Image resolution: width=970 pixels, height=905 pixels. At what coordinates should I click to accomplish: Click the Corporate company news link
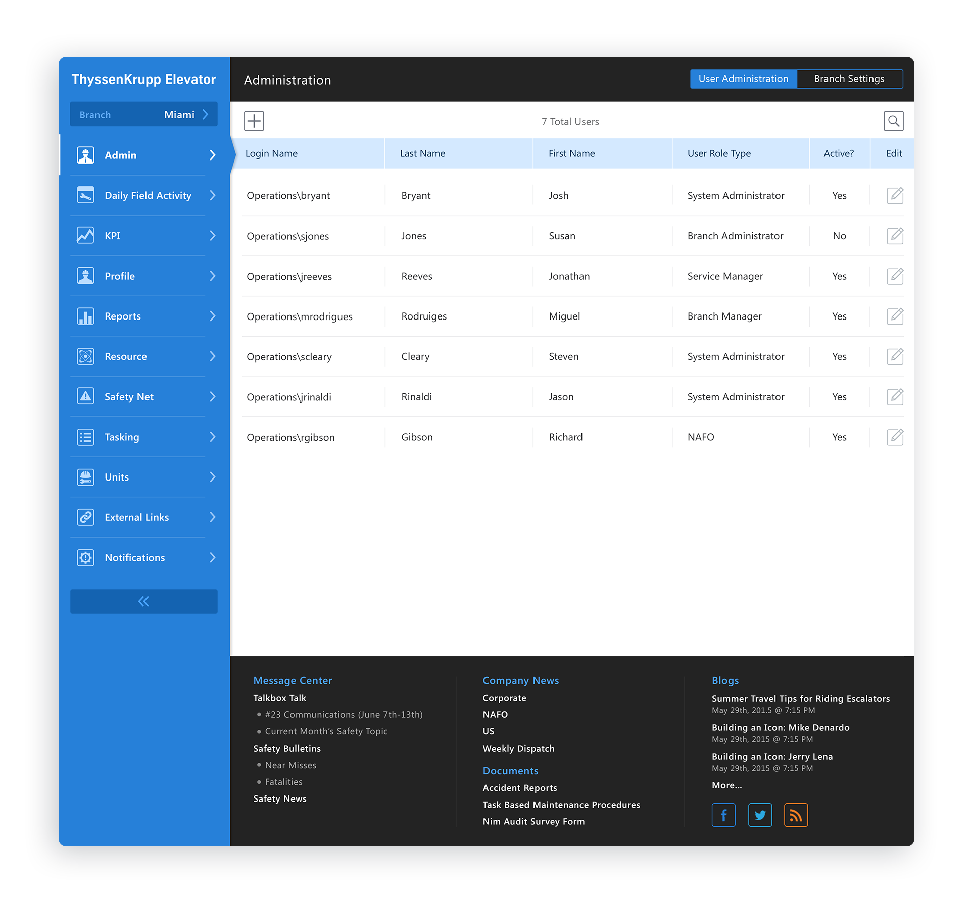pos(504,698)
